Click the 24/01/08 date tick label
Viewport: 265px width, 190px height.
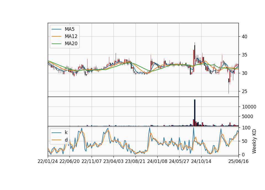pos(157,162)
